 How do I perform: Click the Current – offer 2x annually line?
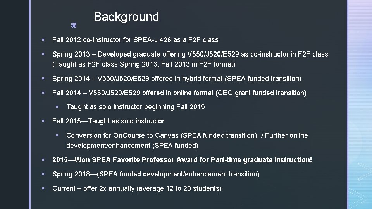137,188
